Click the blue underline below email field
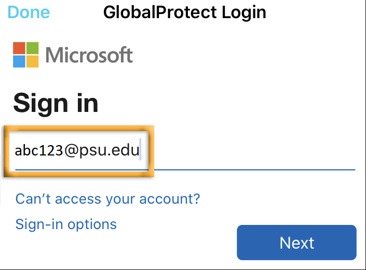This screenshot has height=270, width=366. [249, 169]
